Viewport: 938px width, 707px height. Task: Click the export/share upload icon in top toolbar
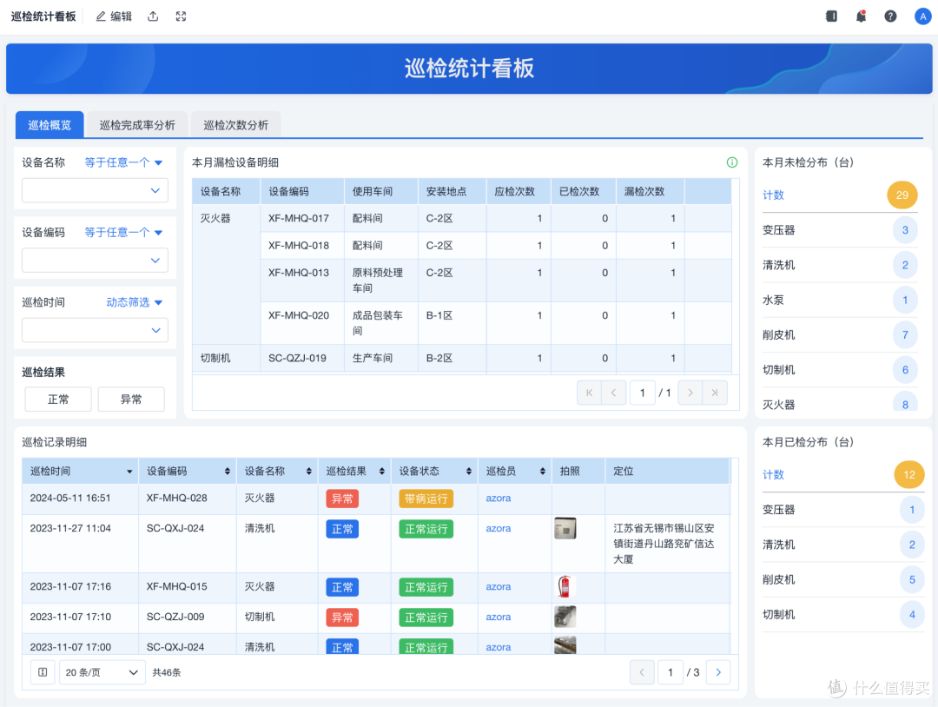[x=153, y=16]
